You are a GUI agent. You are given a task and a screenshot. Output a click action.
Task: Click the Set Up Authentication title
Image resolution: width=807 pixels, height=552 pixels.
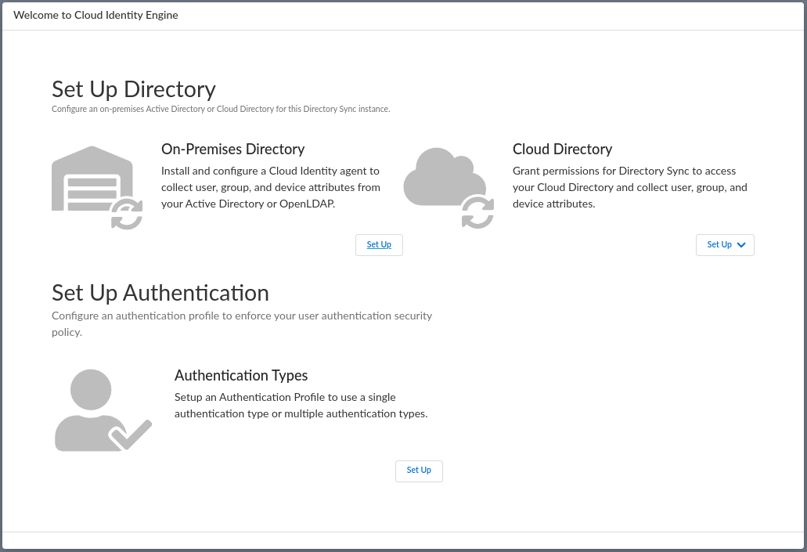tap(160, 293)
